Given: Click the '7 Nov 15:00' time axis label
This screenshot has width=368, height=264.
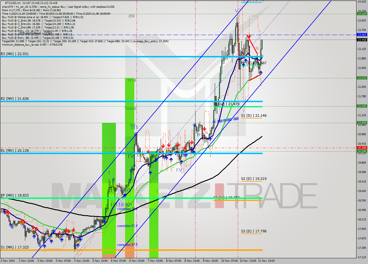Looking at the screenshot, I should pyautogui.click(x=156, y=261).
